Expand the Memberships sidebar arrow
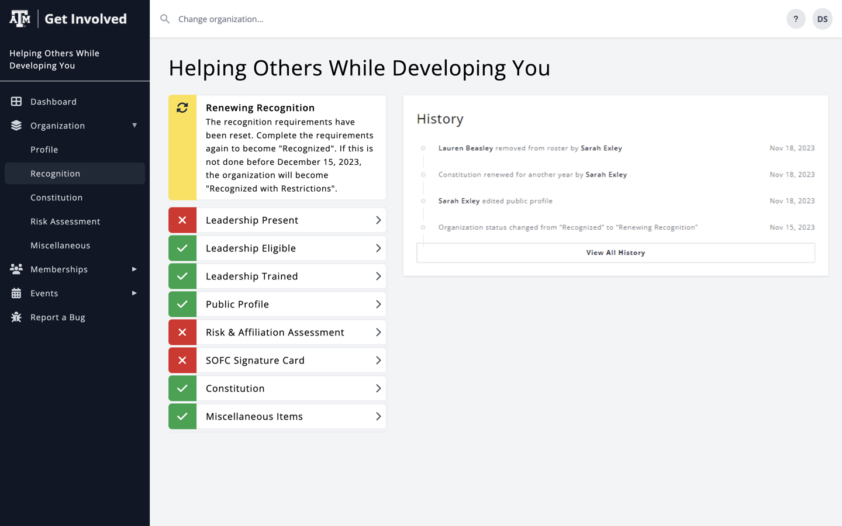The width and height of the screenshot is (842, 526). click(x=134, y=269)
